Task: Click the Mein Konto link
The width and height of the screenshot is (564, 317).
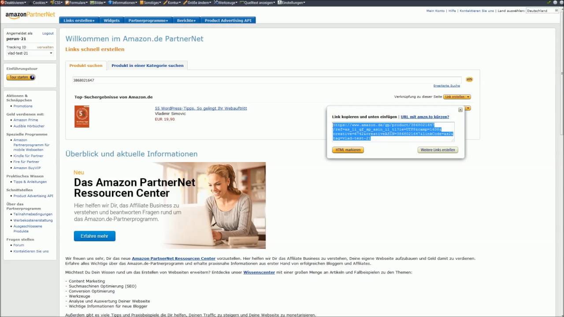Action: tap(435, 11)
